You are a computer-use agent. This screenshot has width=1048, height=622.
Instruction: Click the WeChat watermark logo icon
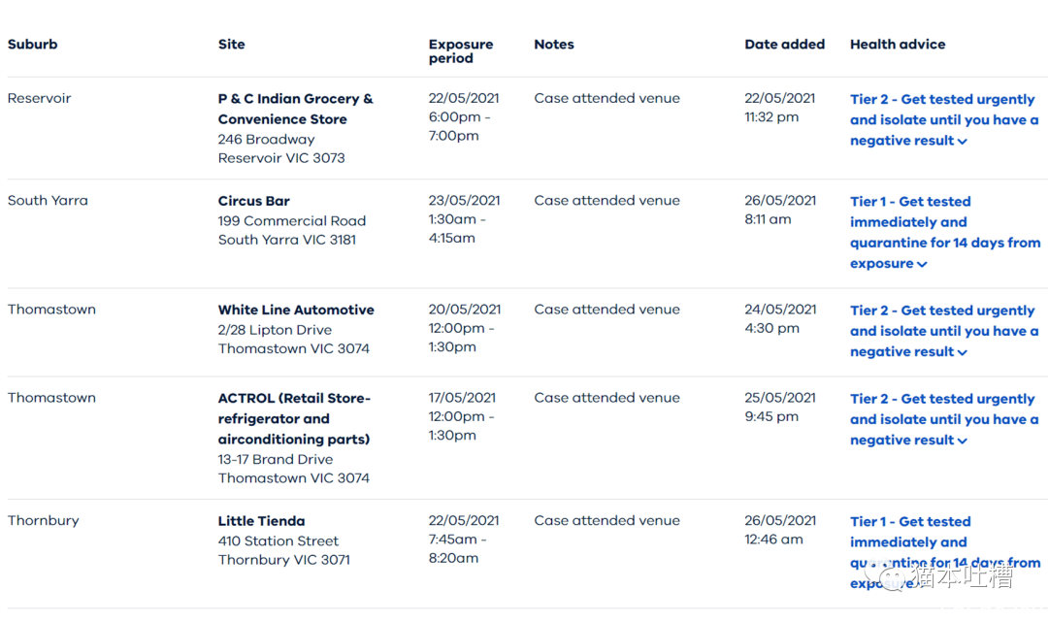[x=888, y=576]
